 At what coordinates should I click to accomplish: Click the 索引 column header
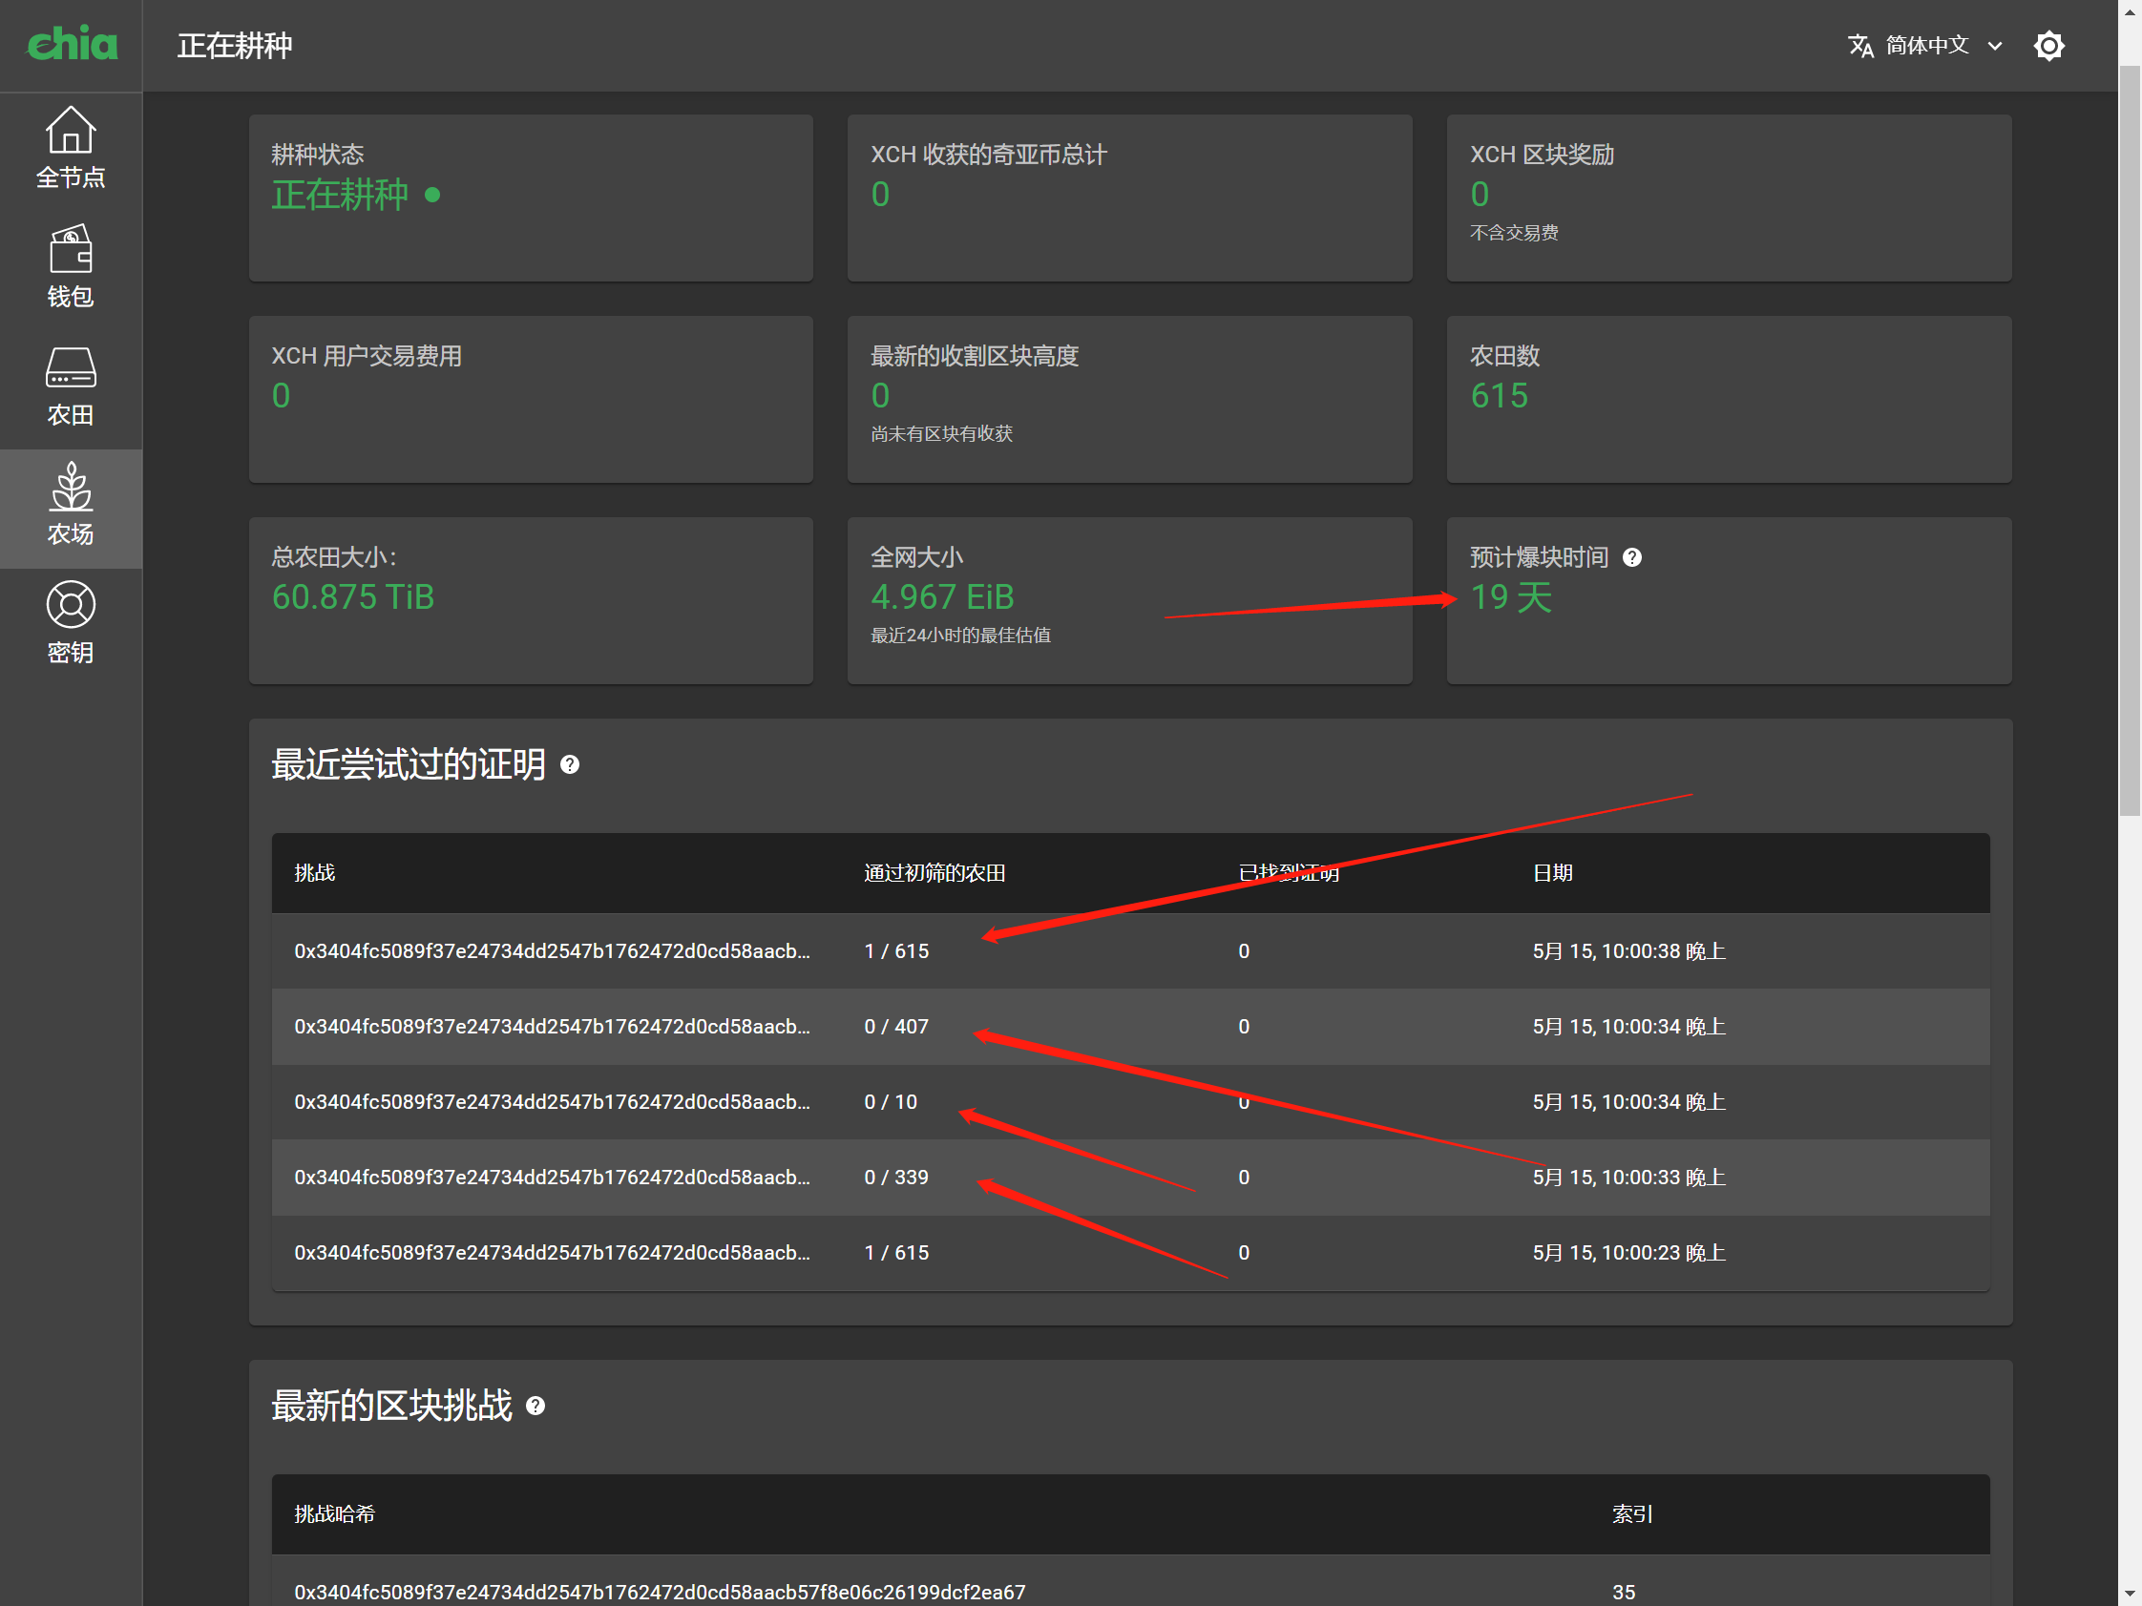pos(1632,1514)
